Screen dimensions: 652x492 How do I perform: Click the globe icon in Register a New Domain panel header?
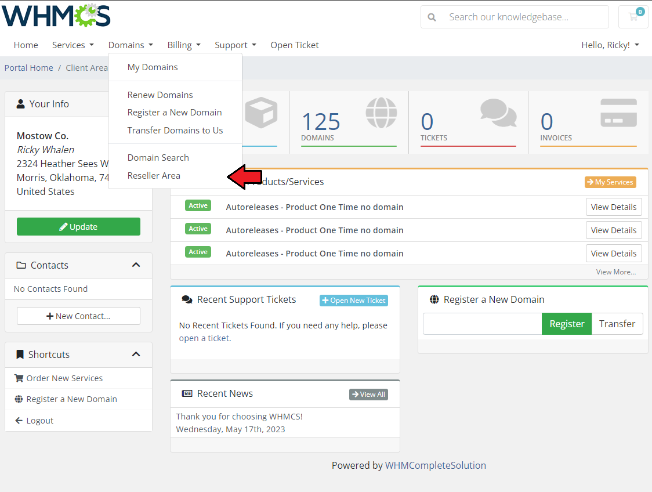coord(434,299)
